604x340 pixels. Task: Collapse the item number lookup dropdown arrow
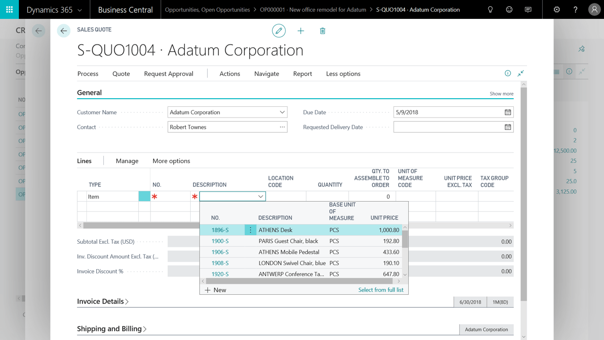(x=260, y=196)
